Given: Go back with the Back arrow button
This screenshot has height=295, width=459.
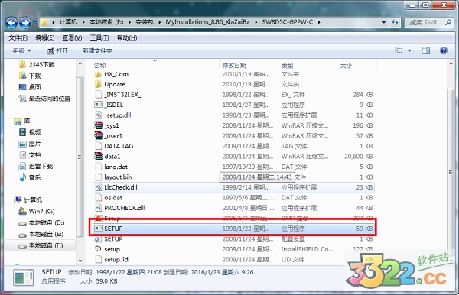Looking at the screenshot, I should coord(11,23).
